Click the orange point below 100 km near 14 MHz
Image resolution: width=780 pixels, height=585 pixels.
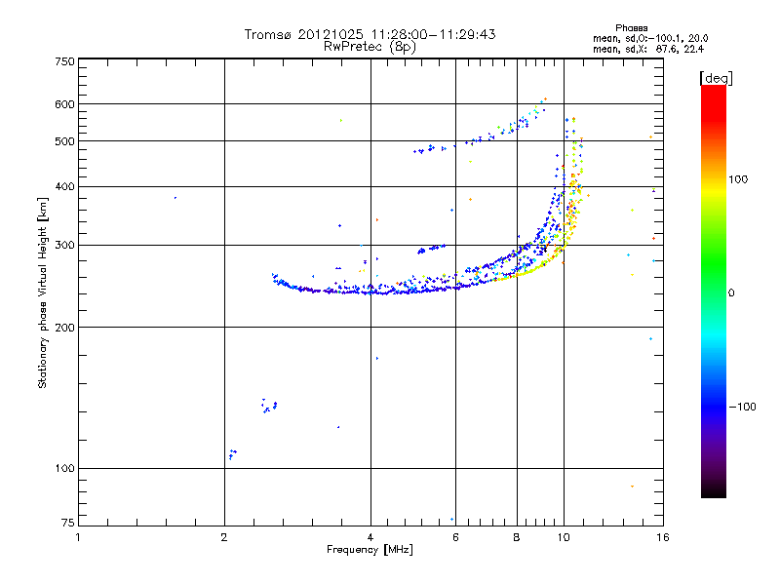click(x=632, y=487)
